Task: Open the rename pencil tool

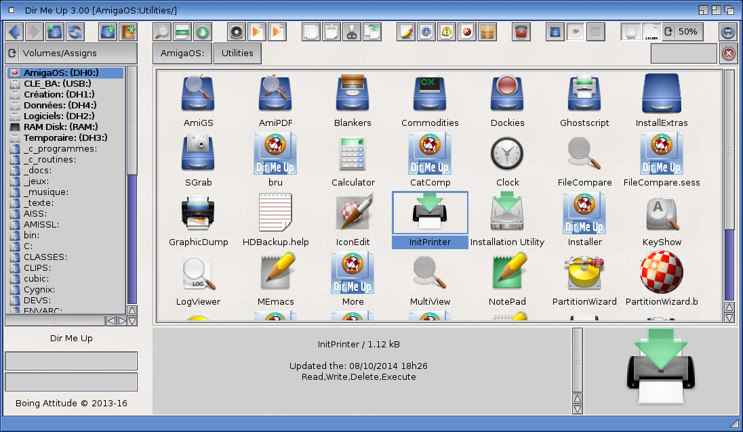Action: coord(405,31)
